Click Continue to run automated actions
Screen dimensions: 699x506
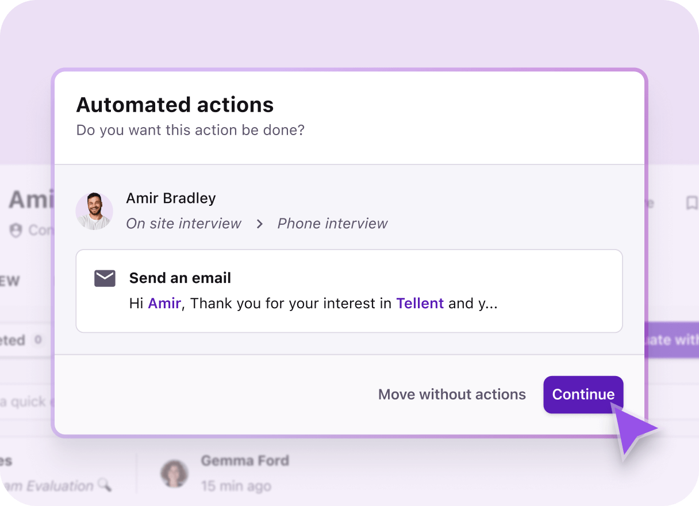coord(583,394)
